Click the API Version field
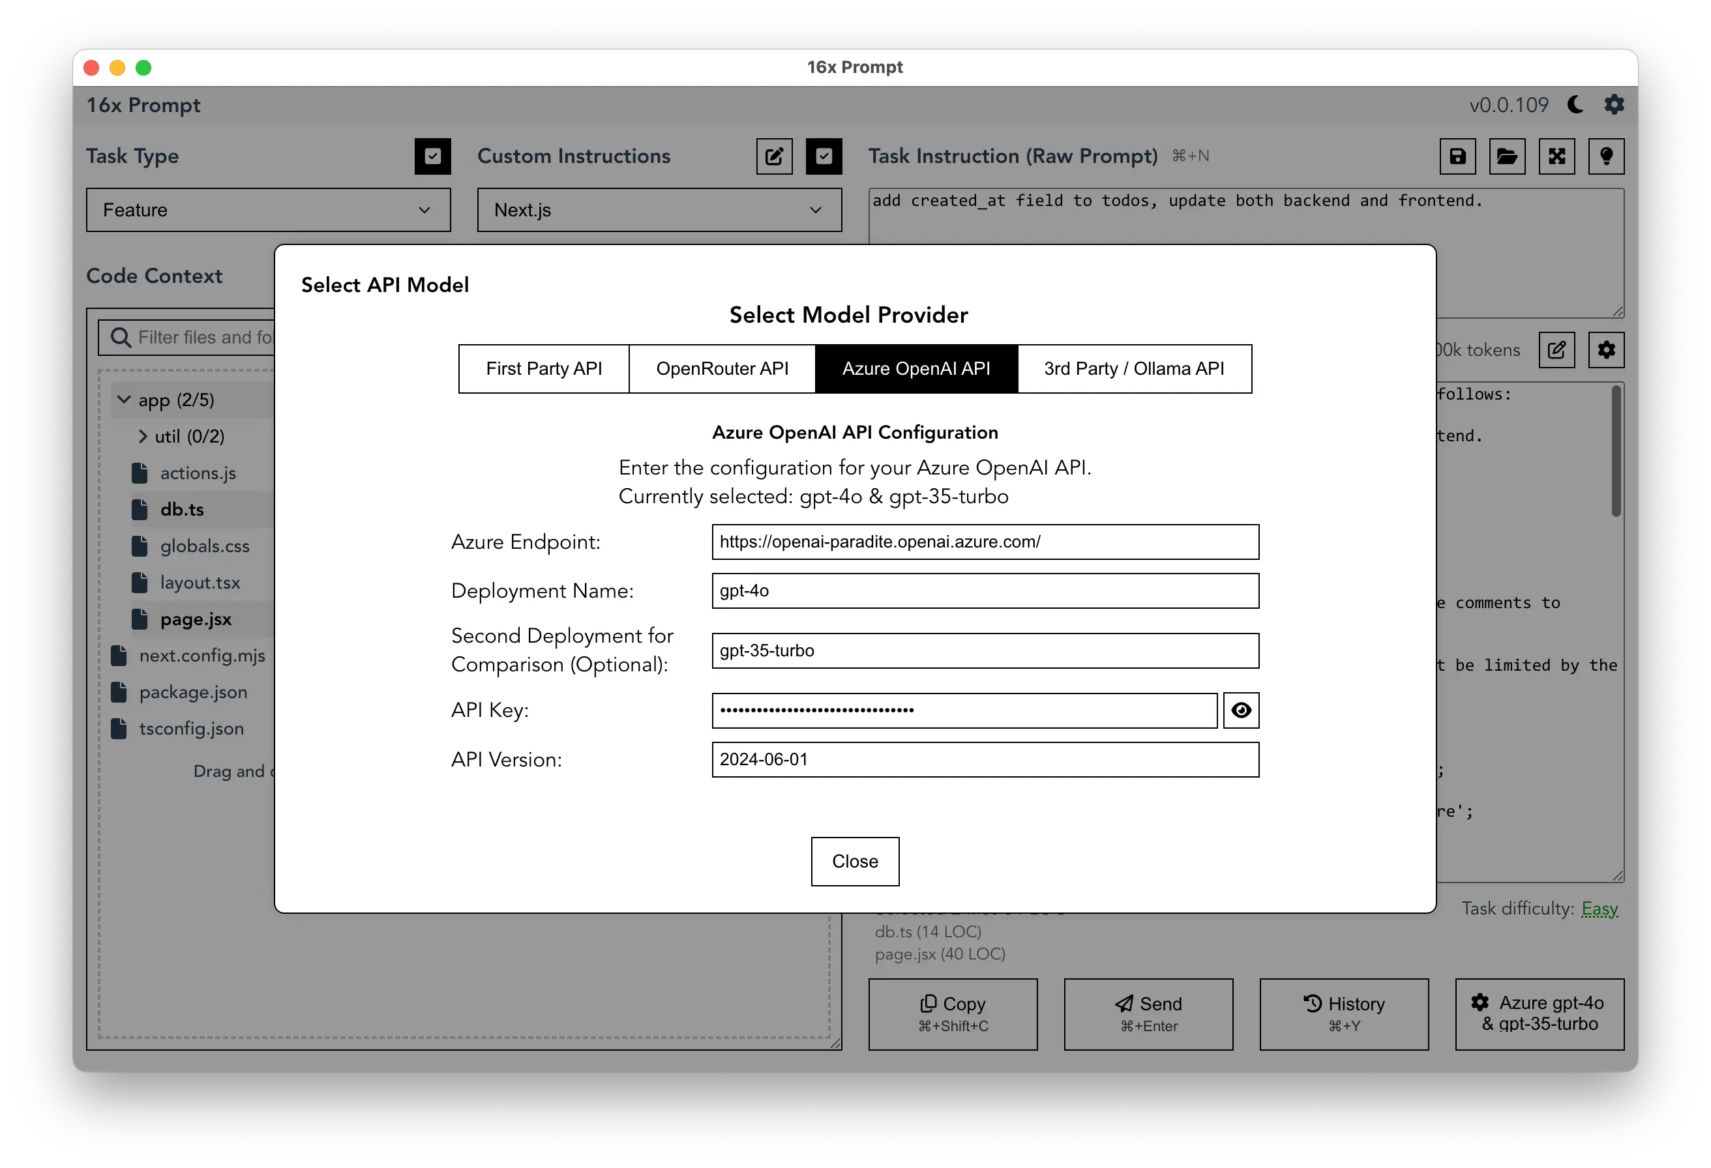The height and width of the screenshot is (1168, 1711). click(985, 759)
